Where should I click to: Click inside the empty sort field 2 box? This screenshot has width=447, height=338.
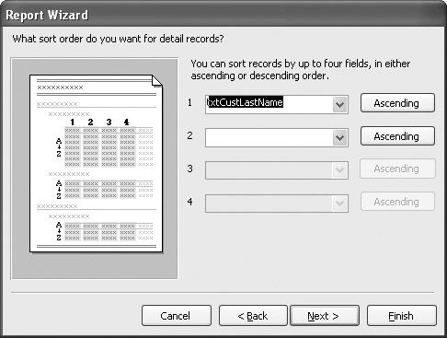click(x=269, y=137)
